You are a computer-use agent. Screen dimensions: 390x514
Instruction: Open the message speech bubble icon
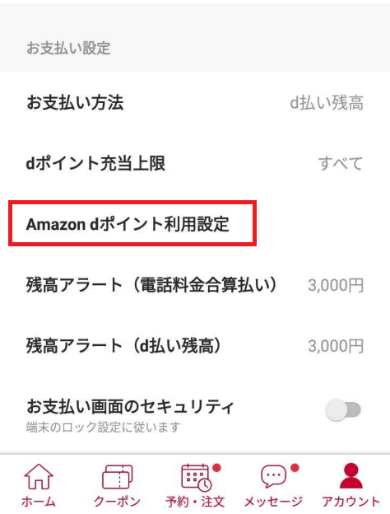[x=273, y=476]
